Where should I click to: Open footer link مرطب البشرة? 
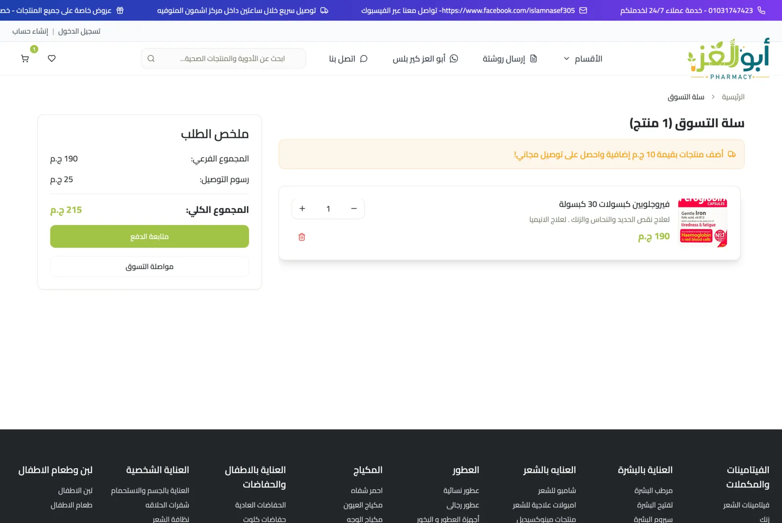[653, 490]
